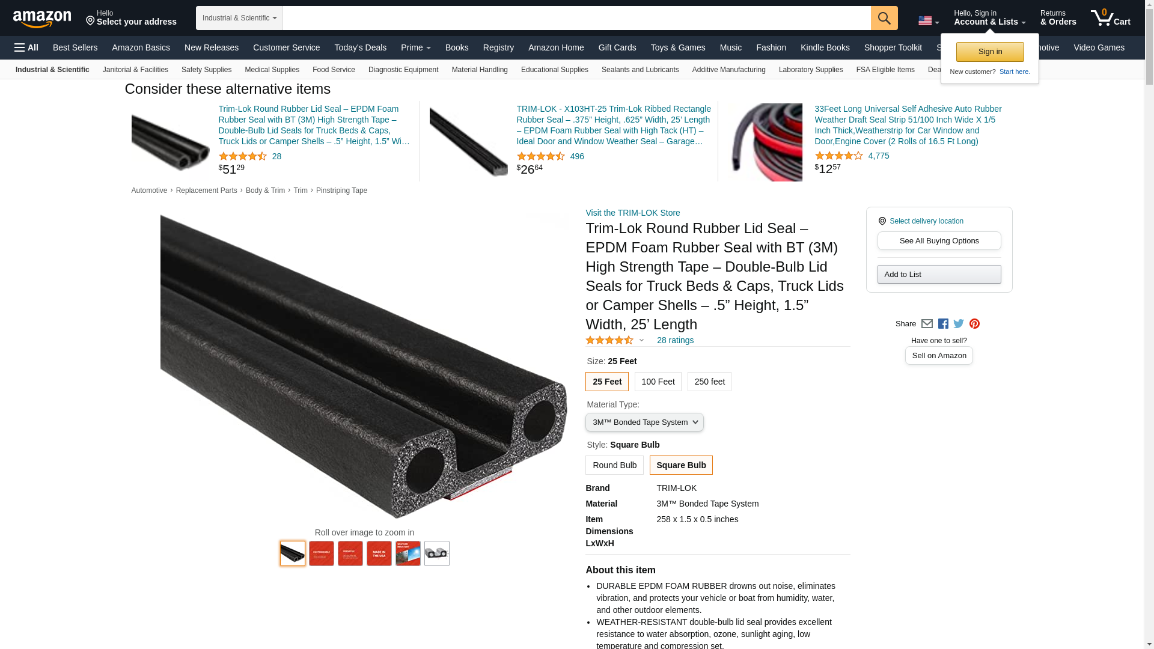Open Safety Supplies category tab
1154x649 pixels.
click(206, 70)
